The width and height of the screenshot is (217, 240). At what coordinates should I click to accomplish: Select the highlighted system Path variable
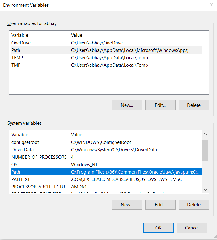coord(106,172)
